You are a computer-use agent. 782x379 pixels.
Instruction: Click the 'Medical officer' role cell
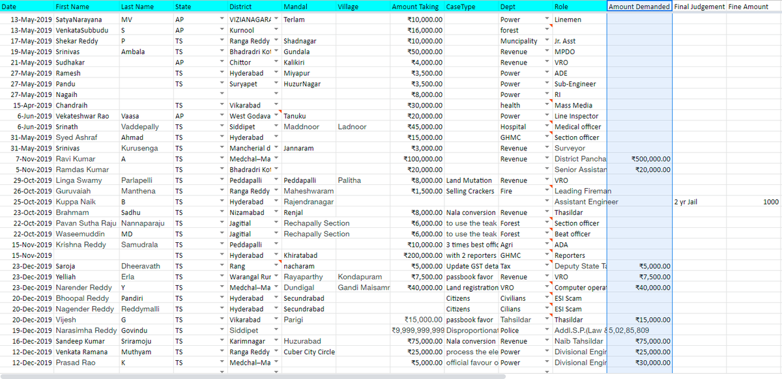579,127
